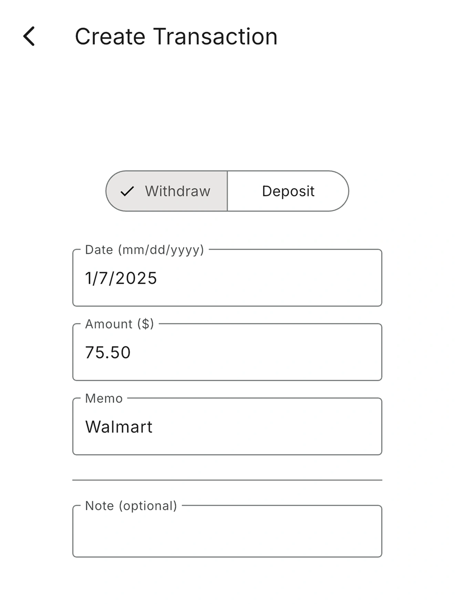The height and width of the screenshot is (604, 455).
Task: Select the Walmart memo text
Action: point(119,427)
